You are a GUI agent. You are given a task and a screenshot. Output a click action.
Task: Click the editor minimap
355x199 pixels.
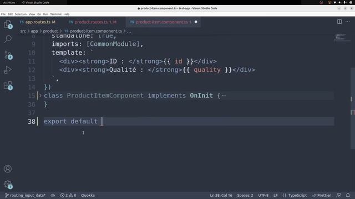tap(342, 38)
